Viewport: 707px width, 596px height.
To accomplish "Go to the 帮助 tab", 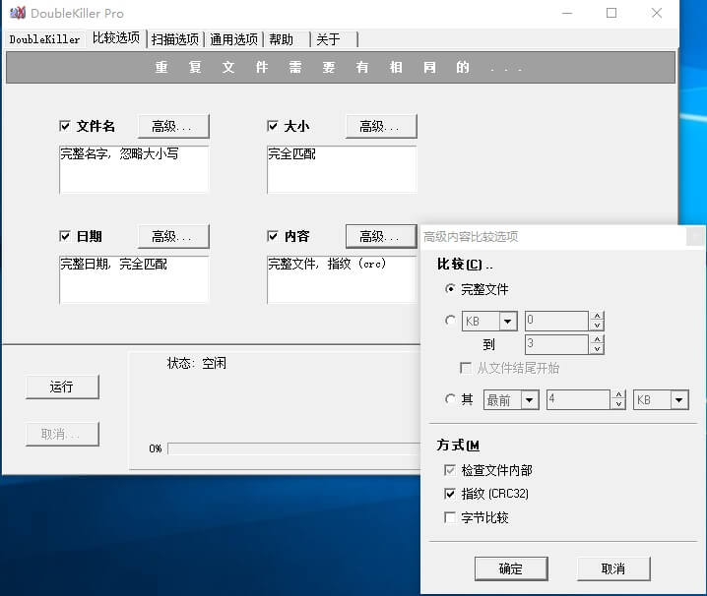I will pos(287,39).
